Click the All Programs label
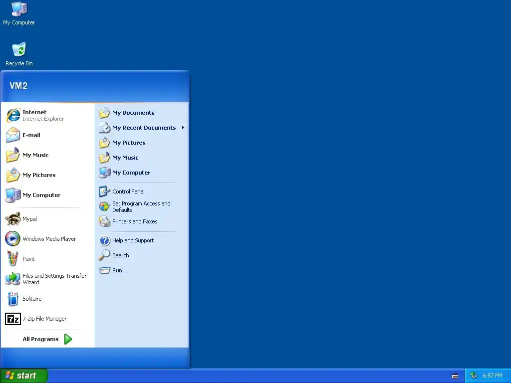Viewport: 511px width, 383px height. pyautogui.click(x=40, y=339)
